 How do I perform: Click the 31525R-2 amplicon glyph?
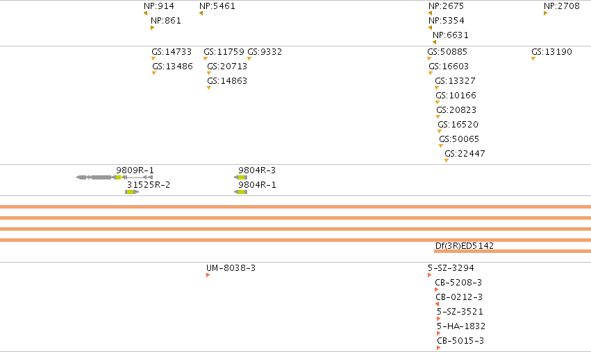[132, 192]
